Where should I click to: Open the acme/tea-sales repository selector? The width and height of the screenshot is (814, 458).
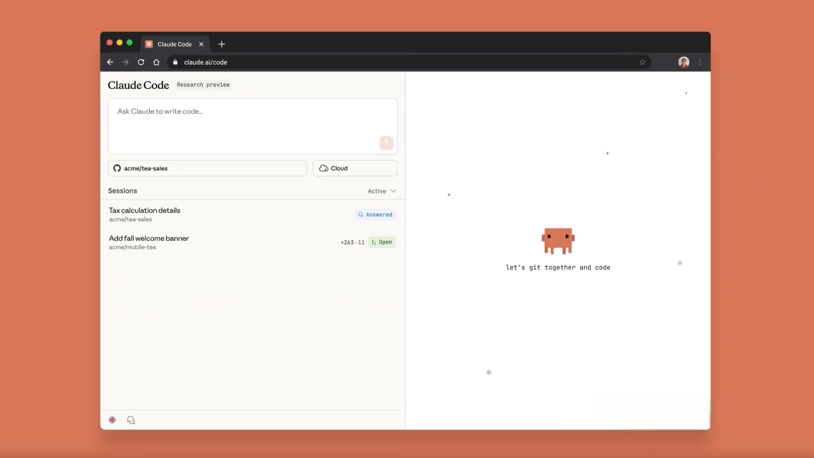pyautogui.click(x=207, y=168)
